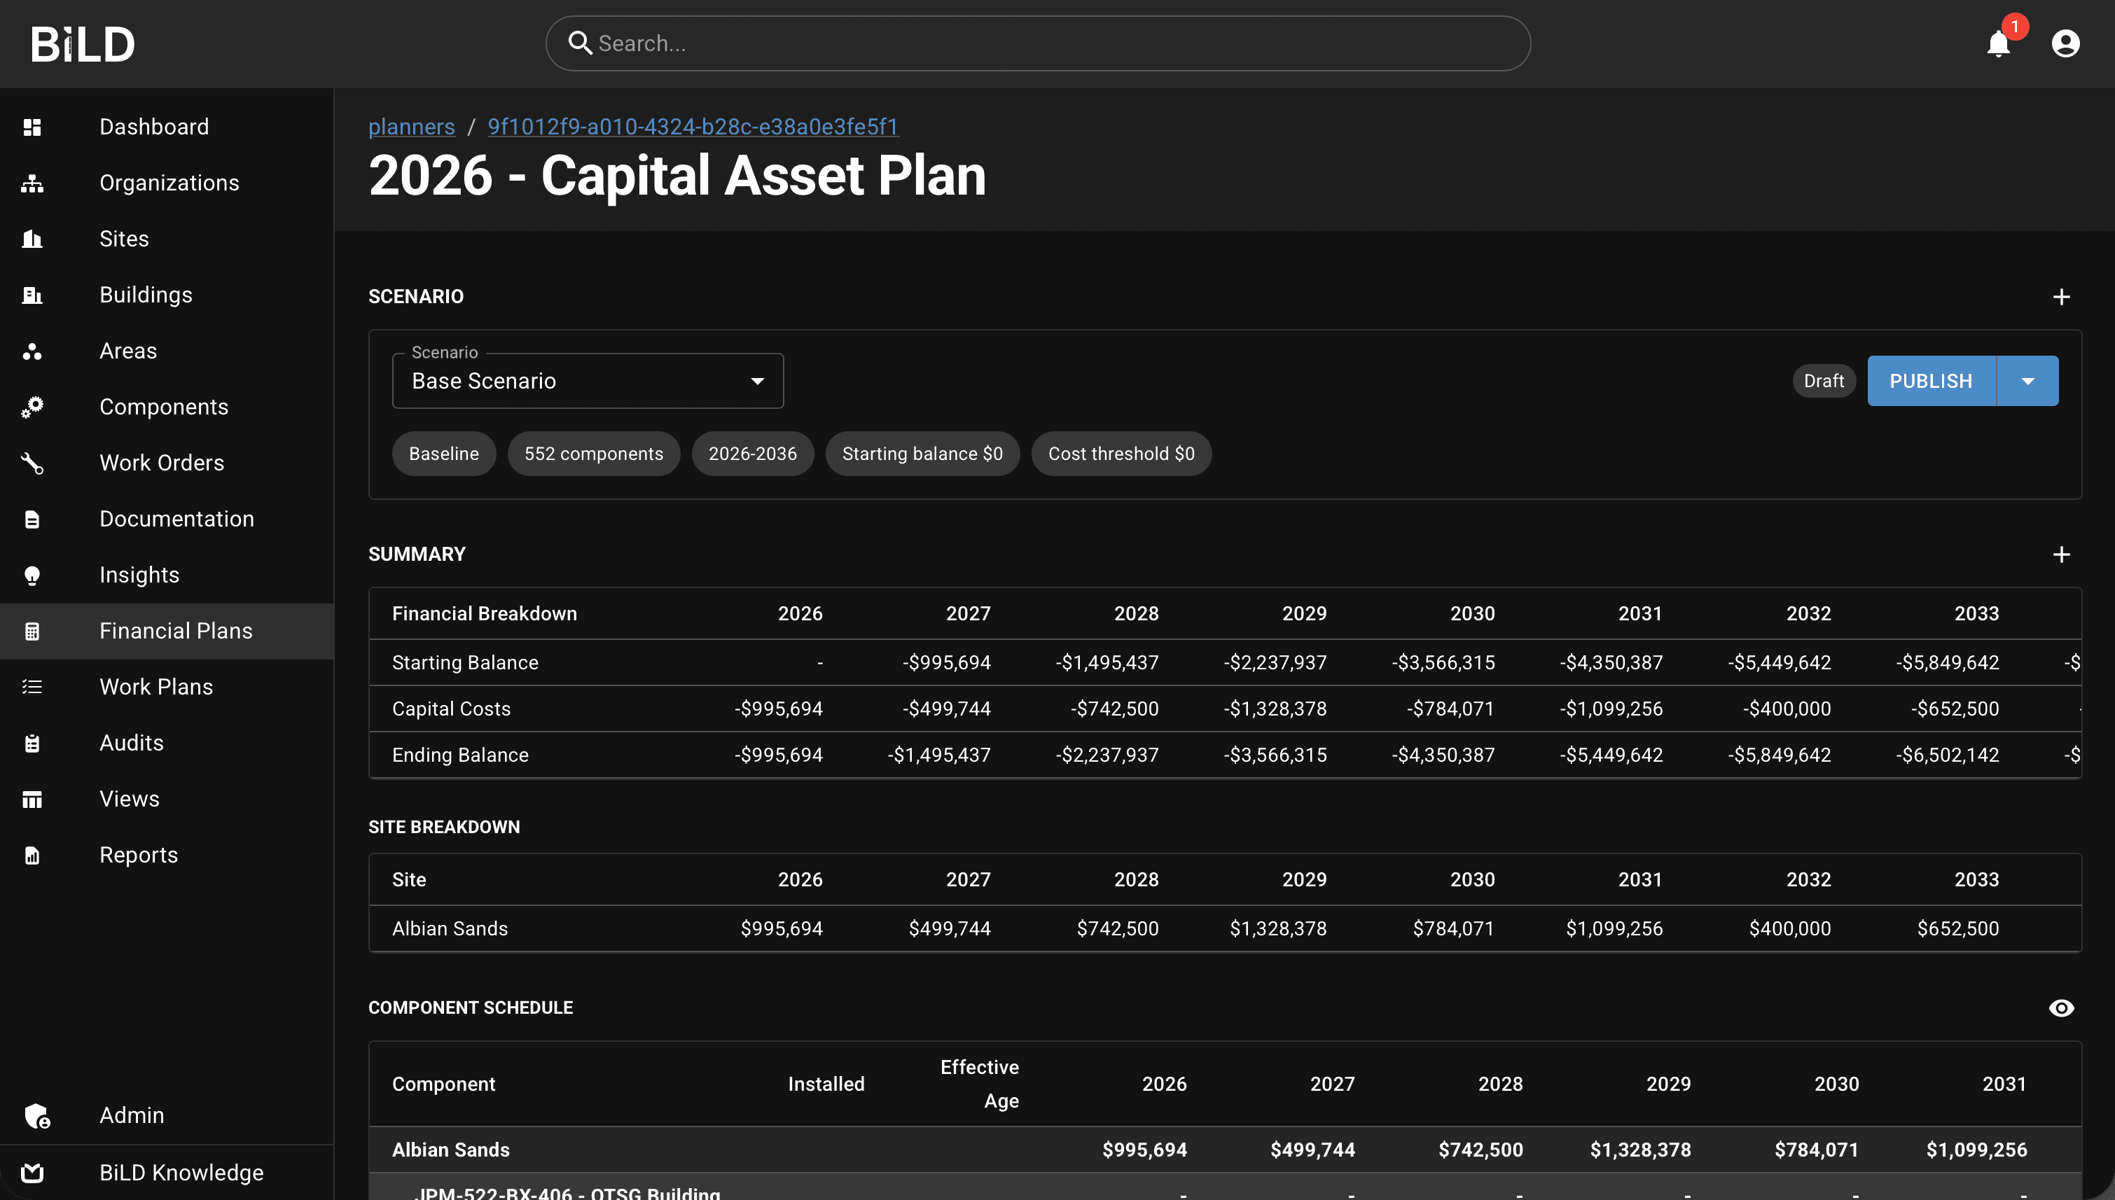Open Dashboard from the sidebar

pyautogui.click(x=167, y=127)
